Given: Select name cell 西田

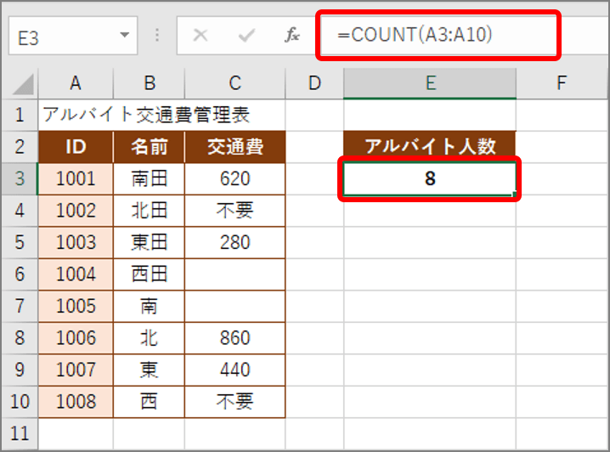Looking at the screenshot, I should point(149,274).
